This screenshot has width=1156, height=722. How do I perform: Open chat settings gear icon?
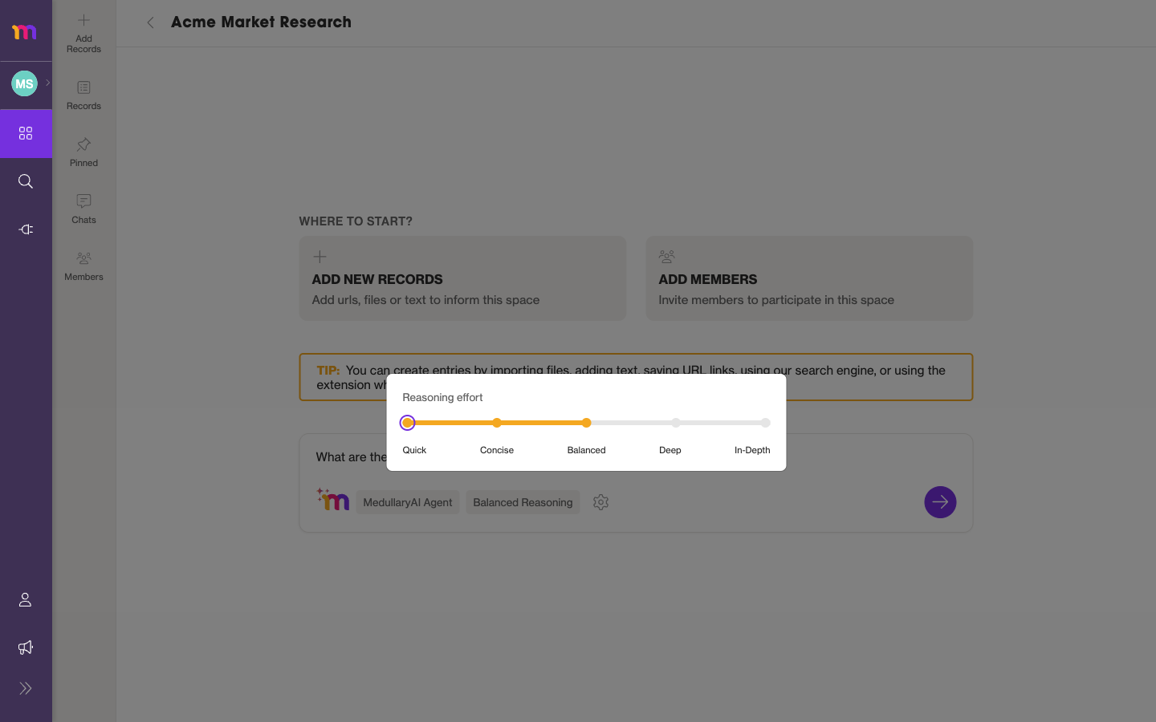pyautogui.click(x=600, y=502)
